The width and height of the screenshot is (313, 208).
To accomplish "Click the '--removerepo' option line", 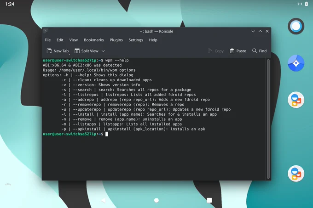I will [x=123, y=105].
